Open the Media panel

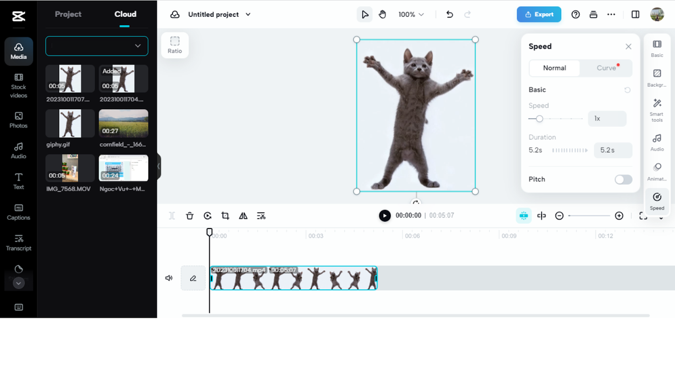point(18,51)
